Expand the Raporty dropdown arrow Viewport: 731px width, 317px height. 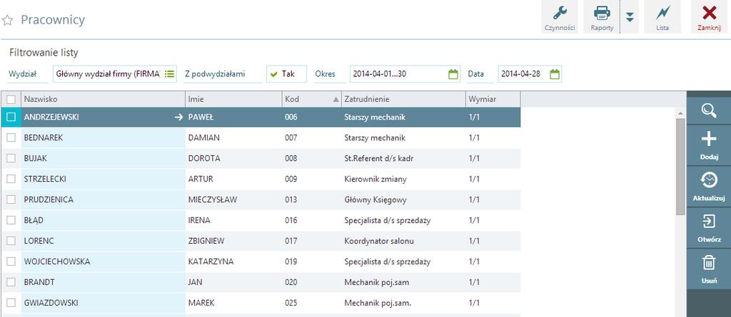(630, 17)
